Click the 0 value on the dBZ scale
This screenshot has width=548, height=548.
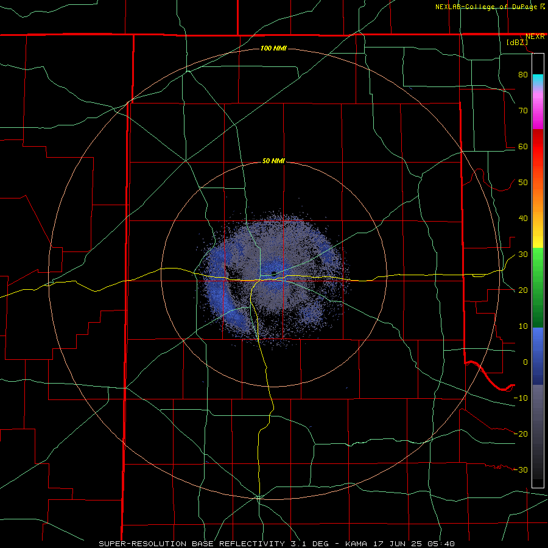(525, 362)
